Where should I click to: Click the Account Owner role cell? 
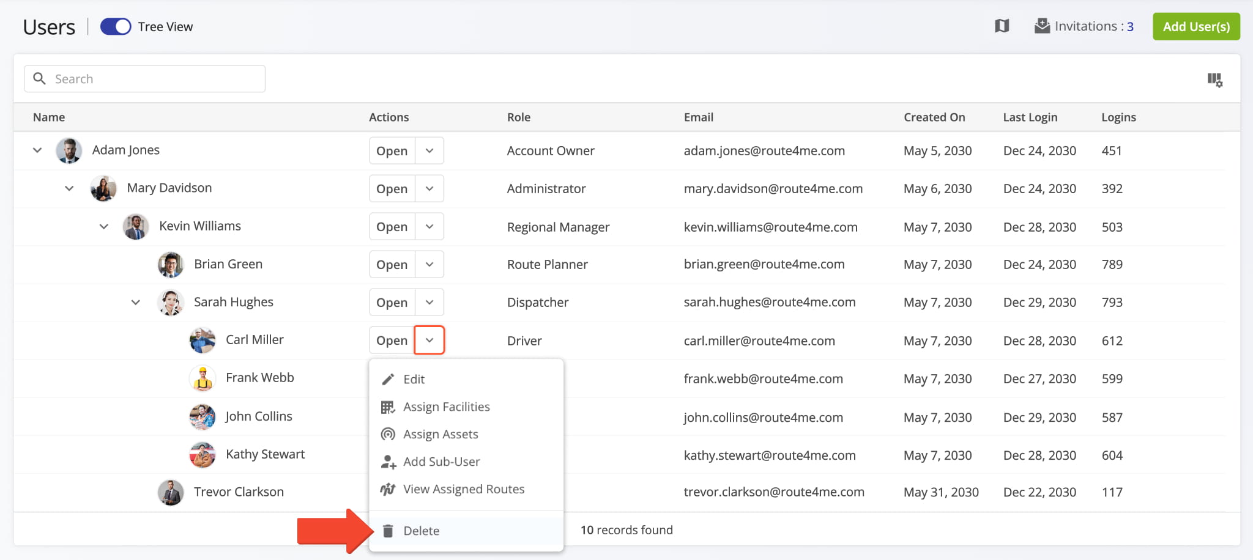pyautogui.click(x=551, y=150)
